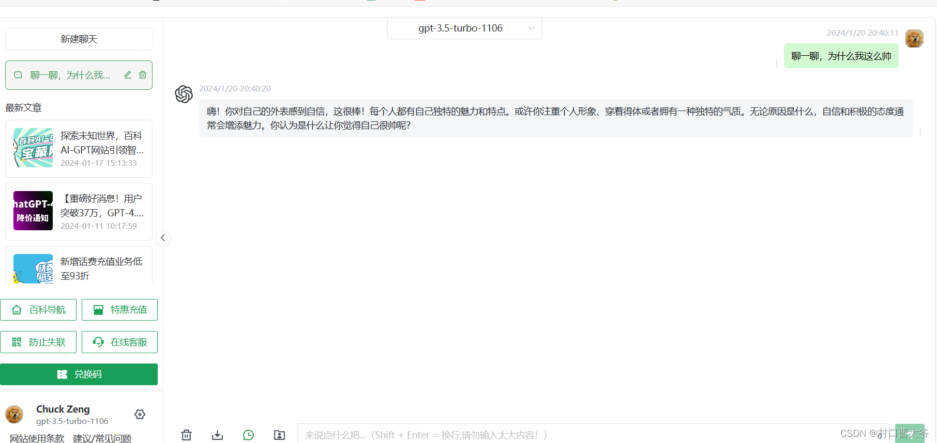Click the user message 聊一聊，为什么我这么帅
The width and height of the screenshot is (937, 443).
[841, 56]
